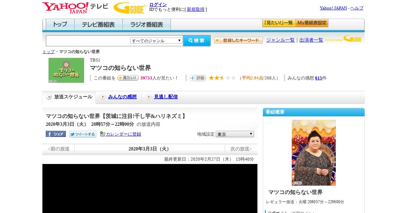Click the 見たい! plus button
This screenshot has width=407, height=213.
128,78
